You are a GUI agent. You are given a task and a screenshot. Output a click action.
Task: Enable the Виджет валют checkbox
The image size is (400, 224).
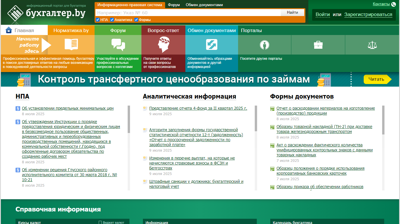pyautogui.click(x=100, y=223)
